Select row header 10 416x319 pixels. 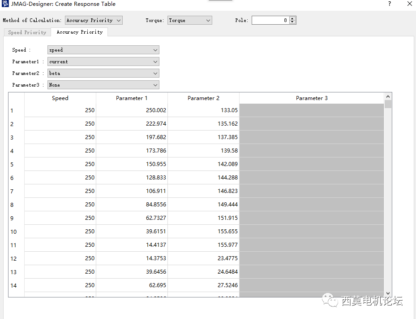pos(17,232)
